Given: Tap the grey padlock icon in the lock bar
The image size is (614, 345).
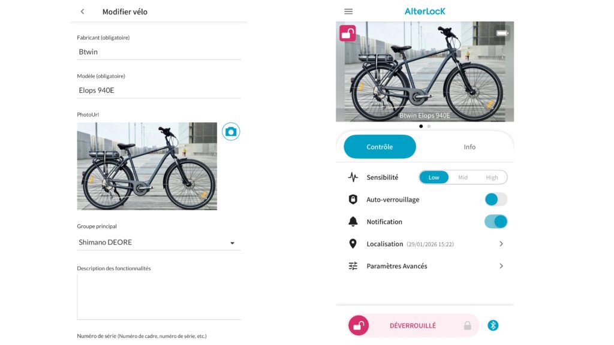Looking at the screenshot, I should coord(467,325).
